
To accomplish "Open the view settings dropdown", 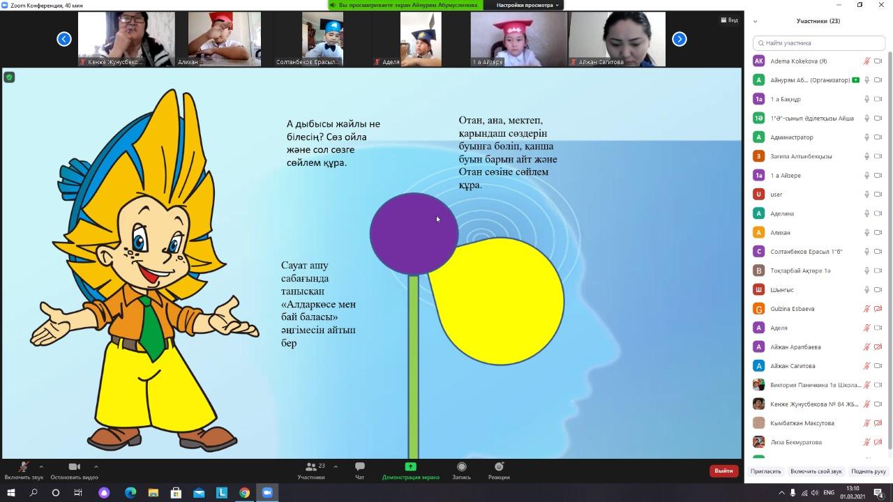I will pos(527,5).
